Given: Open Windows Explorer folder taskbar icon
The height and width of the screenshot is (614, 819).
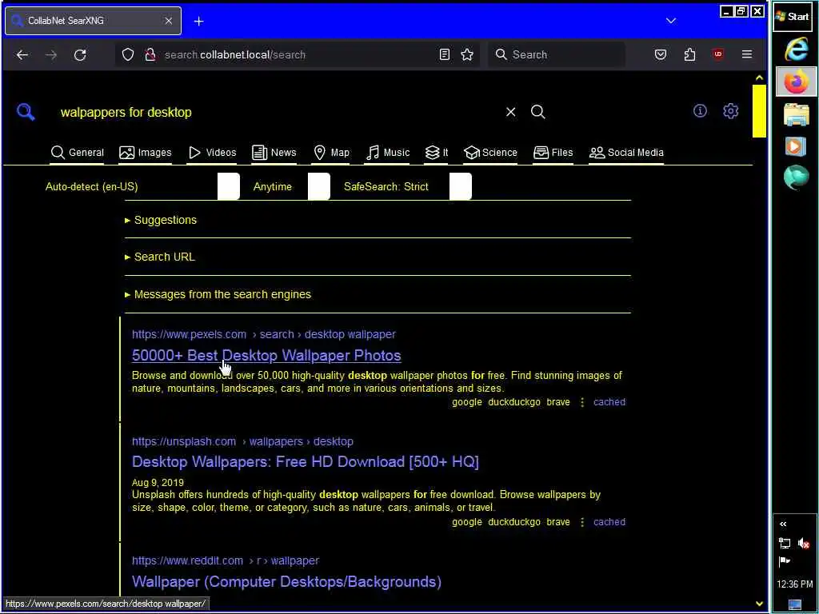Looking at the screenshot, I should pyautogui.click(x=796, y=115).
